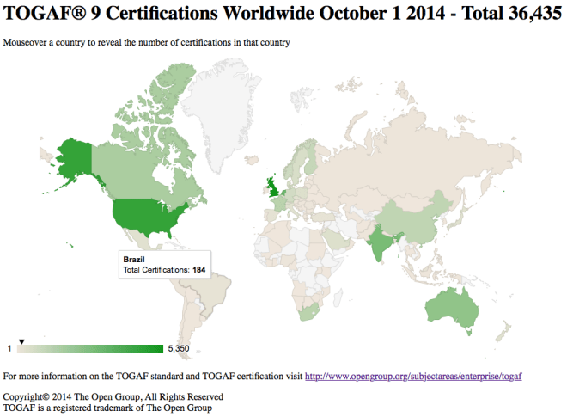Click the dark green United Kingdom
Viewport: 567px width, 417px height.
click(x=274, y=186)
